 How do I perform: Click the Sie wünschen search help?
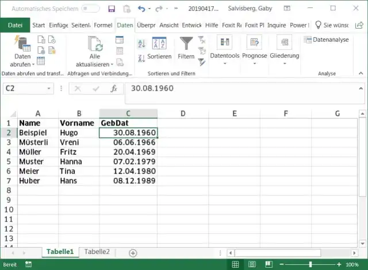[x=335, y=25]
